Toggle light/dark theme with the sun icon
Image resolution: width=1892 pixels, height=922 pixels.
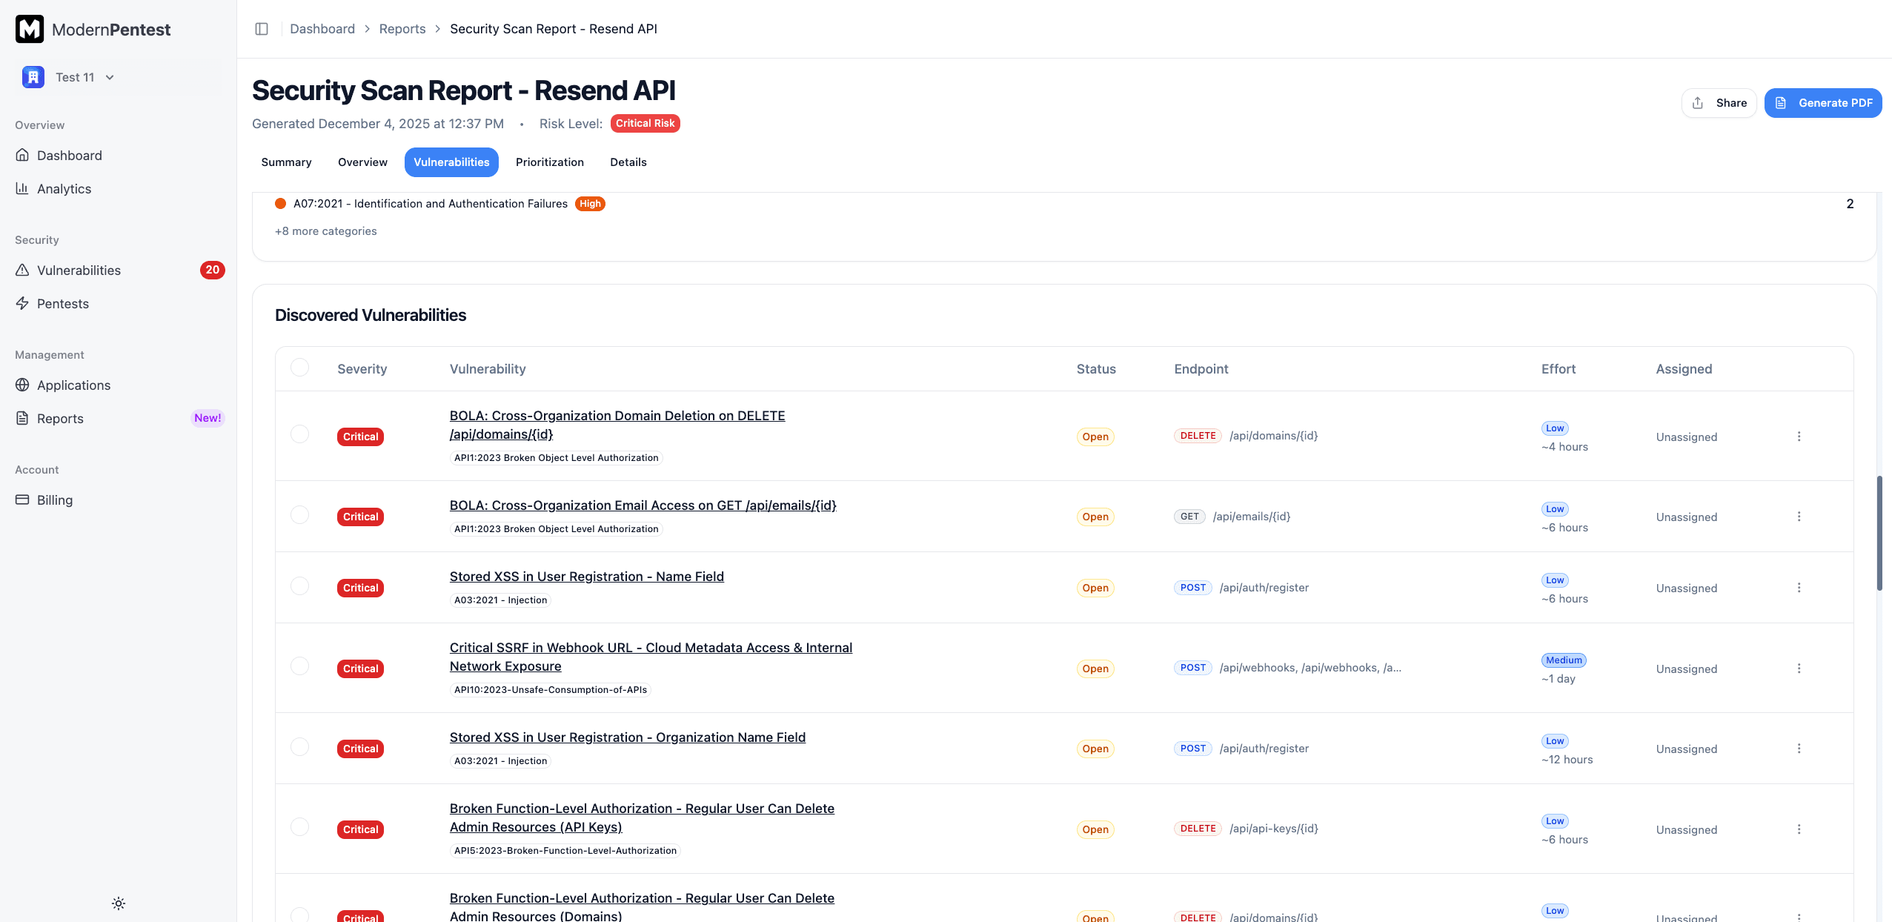(118, 903)
